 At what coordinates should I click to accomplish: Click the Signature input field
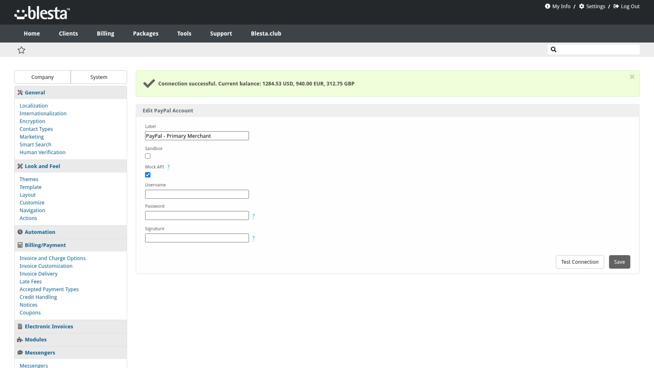coord(197,238)
